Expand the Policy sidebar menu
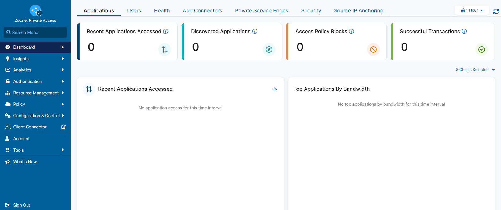 (35, 104)
